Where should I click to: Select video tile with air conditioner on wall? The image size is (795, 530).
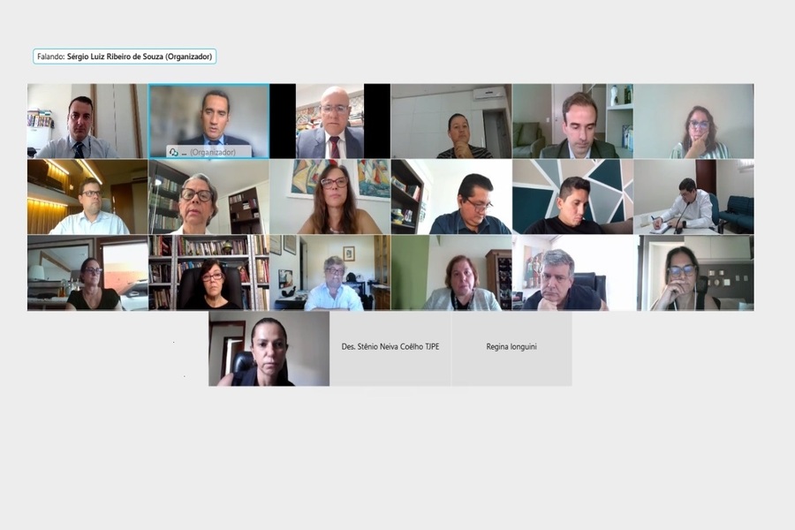pyautogui.click(x=451, y=121)
